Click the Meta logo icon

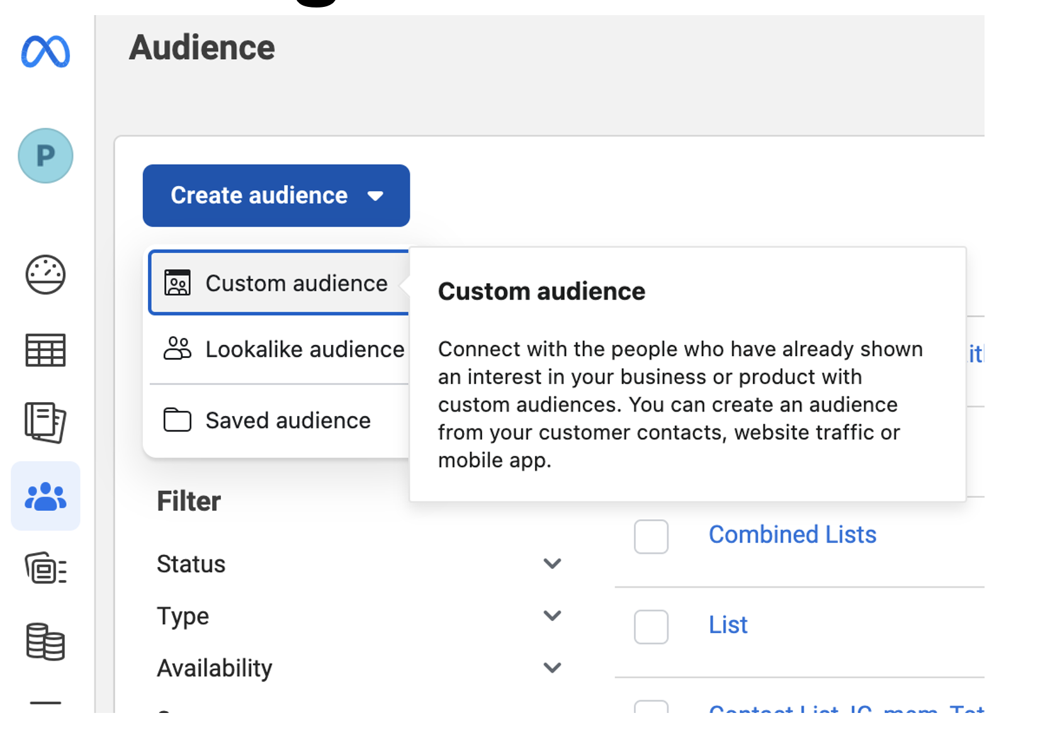click(x=45, y=52)
